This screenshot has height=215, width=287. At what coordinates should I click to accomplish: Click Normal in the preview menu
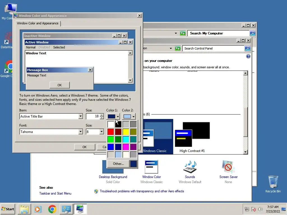click(31, 47)
